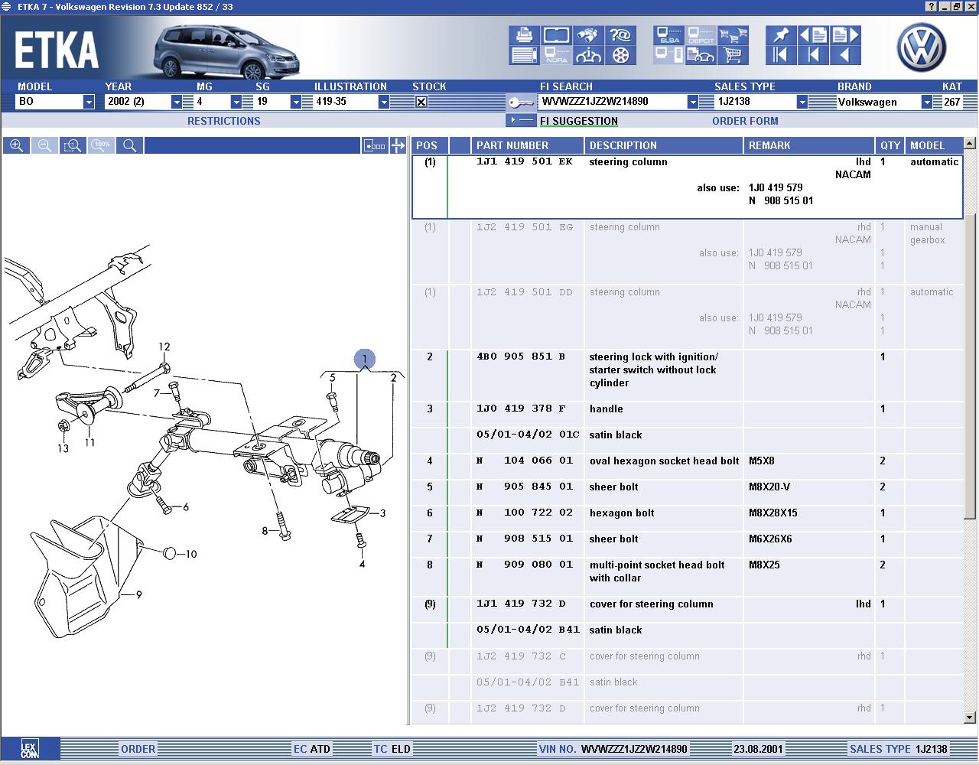Click the plain magnifier icon
Viewport: 979px width, 765px height.
pos(129,145)
